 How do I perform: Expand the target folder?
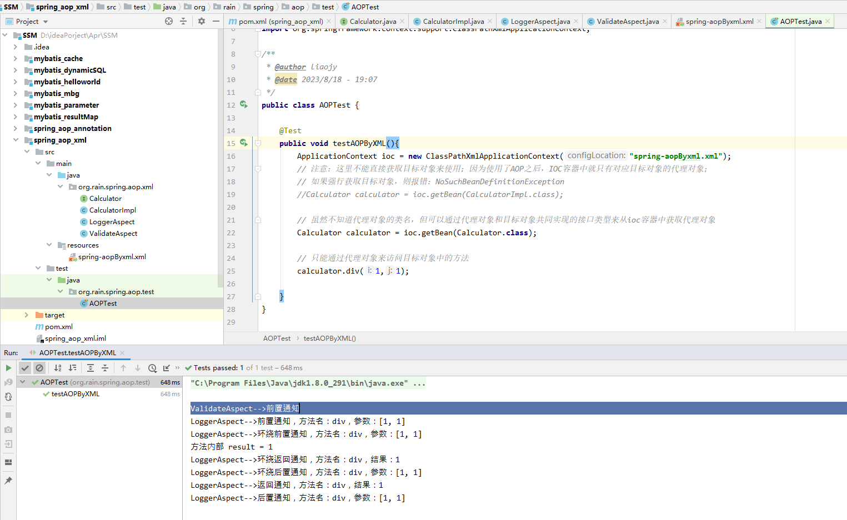pos(27,315)
